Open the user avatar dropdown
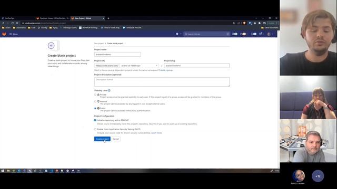The height and width of the screenshot is (189, 337). (x=270, y=34)
